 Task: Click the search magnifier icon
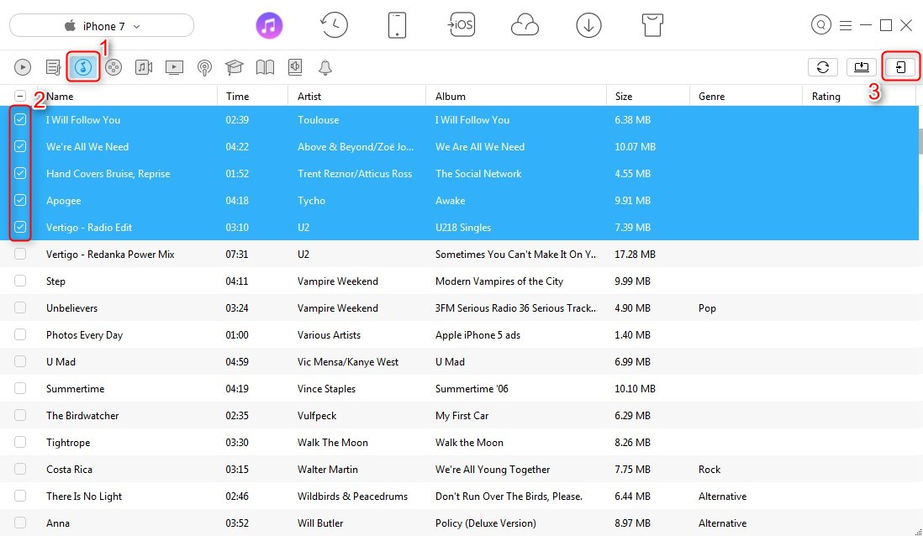click(820, 24)
